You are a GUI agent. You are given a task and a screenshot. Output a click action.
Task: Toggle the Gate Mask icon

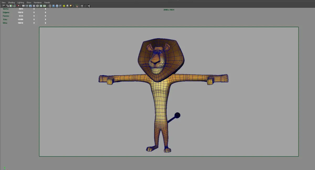(x=34, y=6)
